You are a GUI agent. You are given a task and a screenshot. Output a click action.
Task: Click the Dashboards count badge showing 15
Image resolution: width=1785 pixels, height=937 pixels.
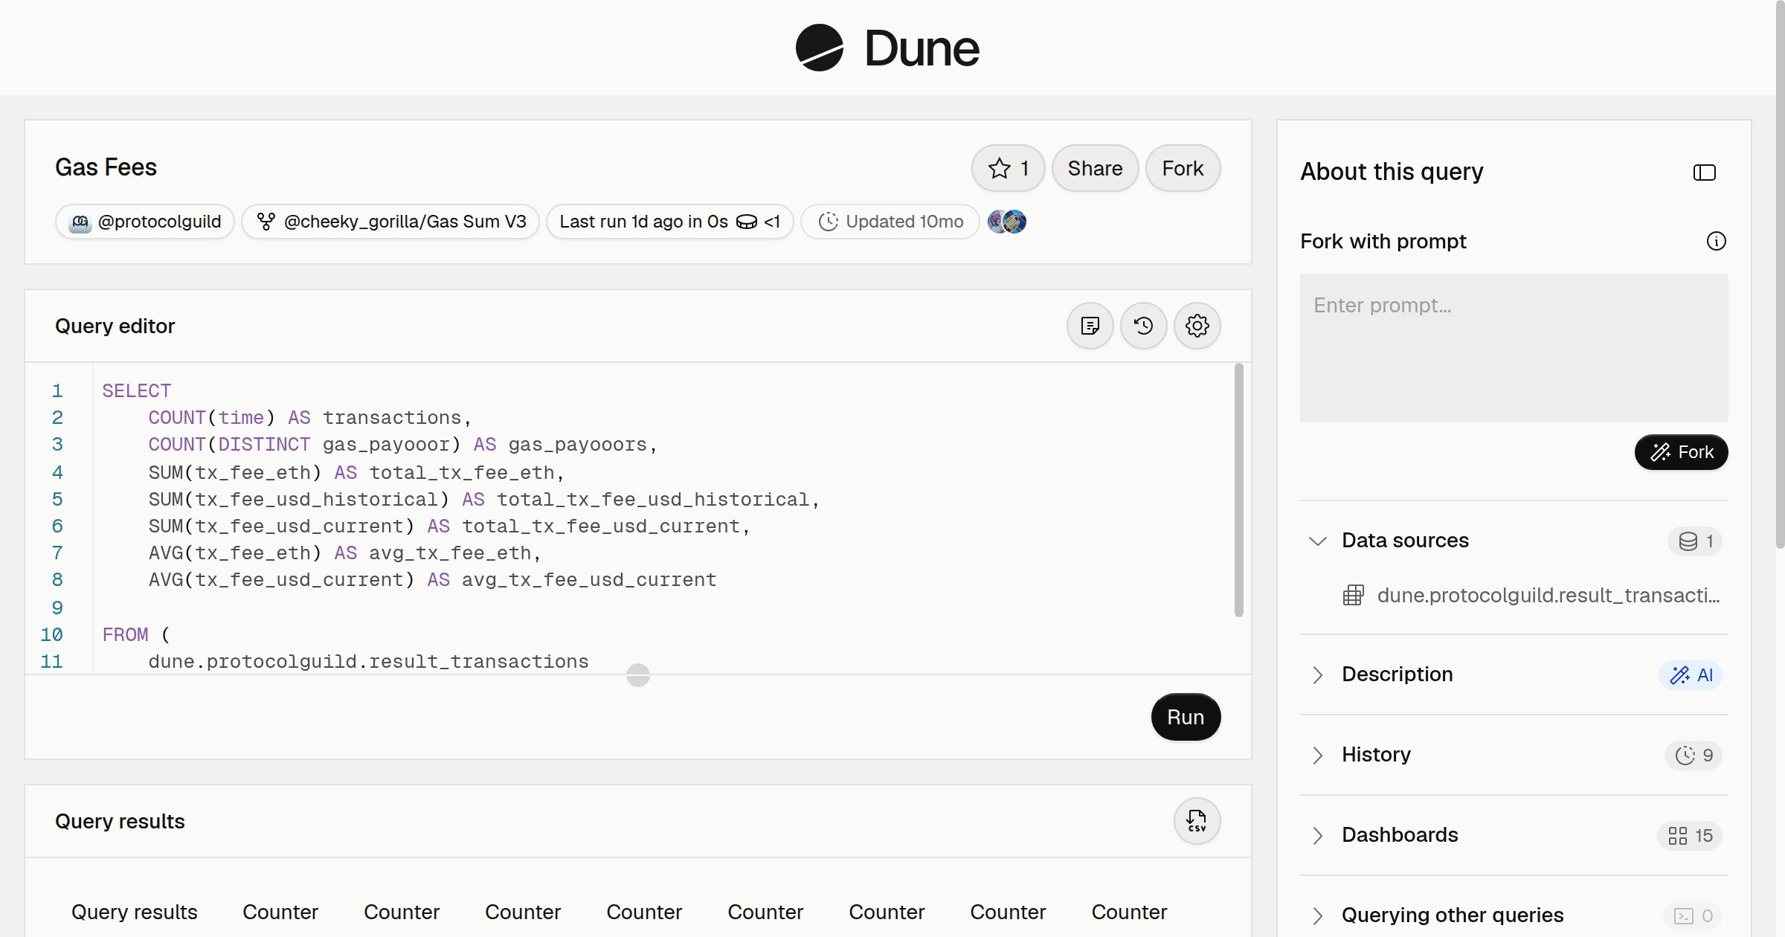[x=1690, y=835]
